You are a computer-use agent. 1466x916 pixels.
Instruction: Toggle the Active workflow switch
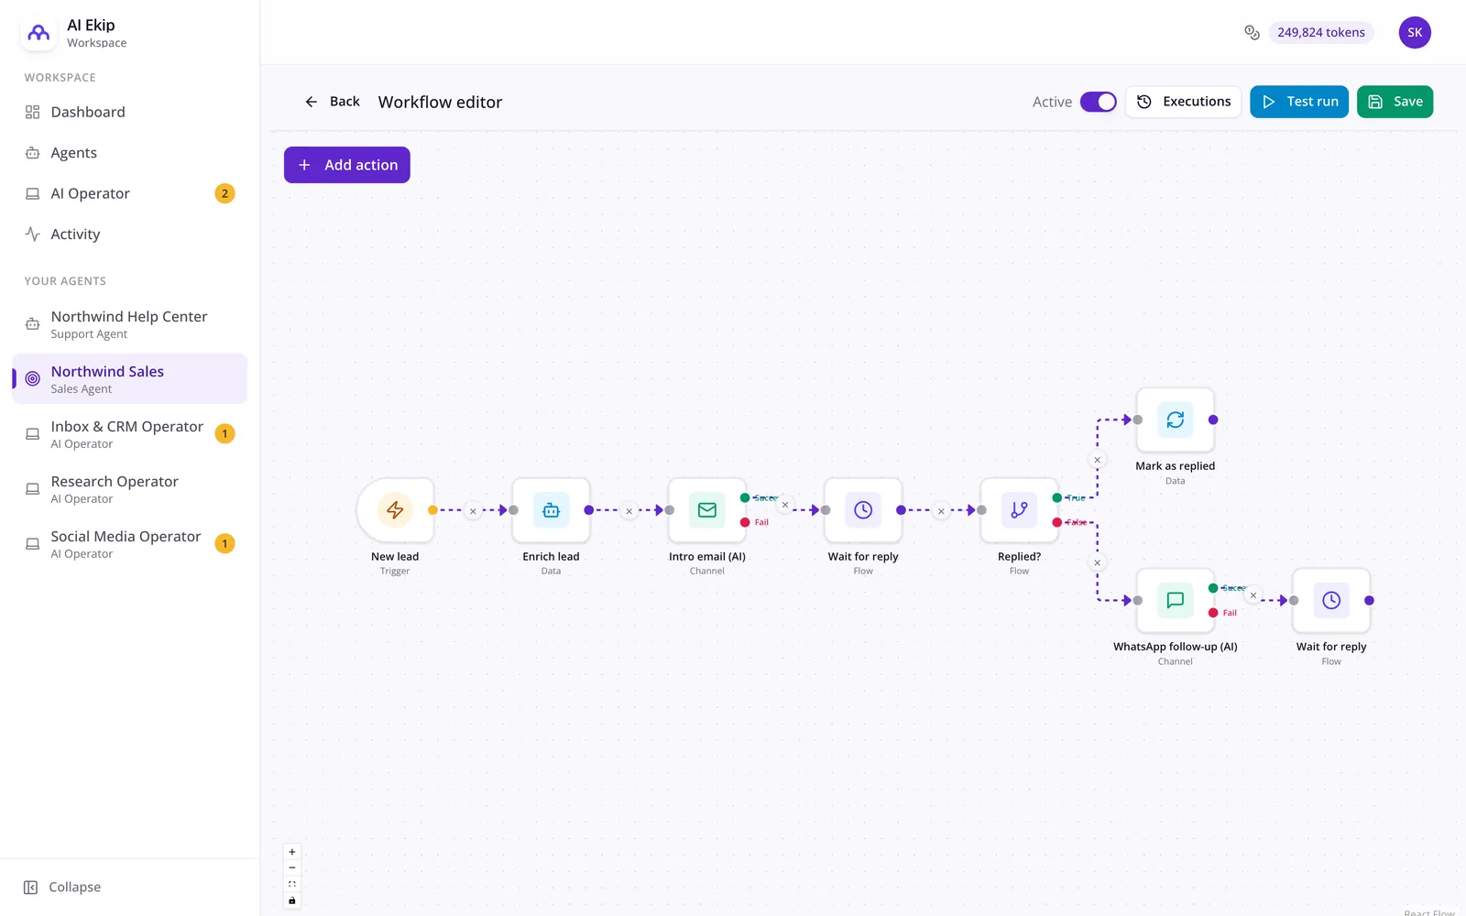point(1098,102)
